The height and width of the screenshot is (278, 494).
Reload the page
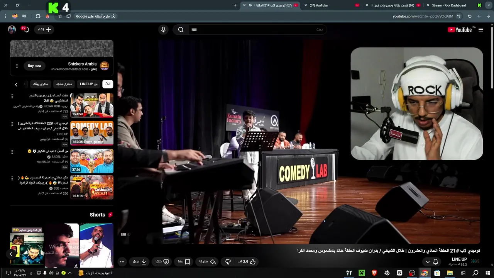click(470, 16)
